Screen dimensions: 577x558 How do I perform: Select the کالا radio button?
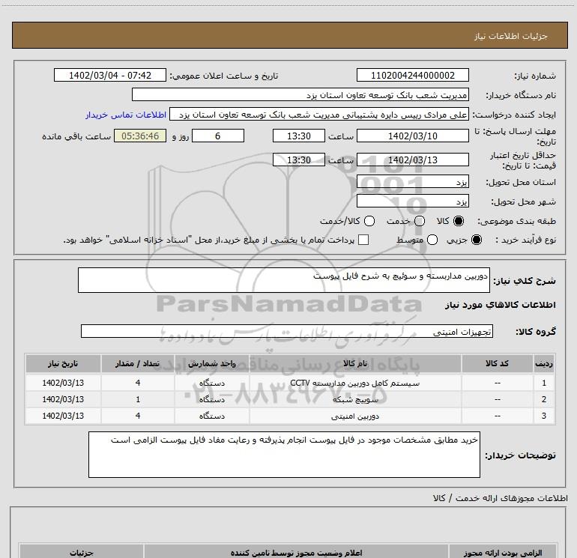459,221
